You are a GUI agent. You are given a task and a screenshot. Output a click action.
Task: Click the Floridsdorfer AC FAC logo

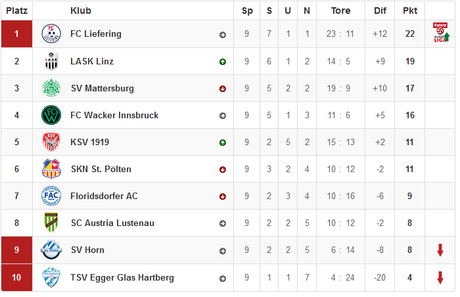pyautogui.click(x=51, y=196)
